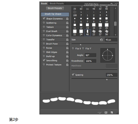Image resolution: width=138 pixels, height=124 pixels.
Task: Click the Size slider handle
Action: [x=81, y=45]
